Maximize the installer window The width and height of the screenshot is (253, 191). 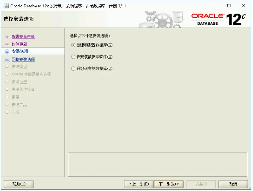[x=229, y=6]
